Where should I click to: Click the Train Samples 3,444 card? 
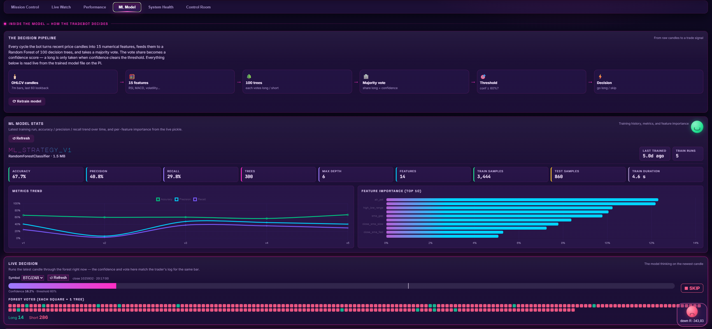pyautogui.click(x=511, y=174)
